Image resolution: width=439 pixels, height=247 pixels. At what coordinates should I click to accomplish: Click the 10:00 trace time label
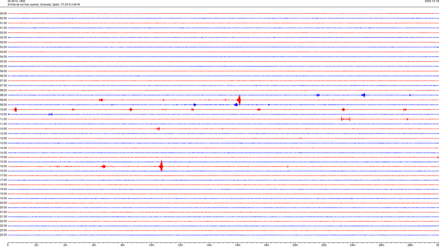click(x=3, y=109)
